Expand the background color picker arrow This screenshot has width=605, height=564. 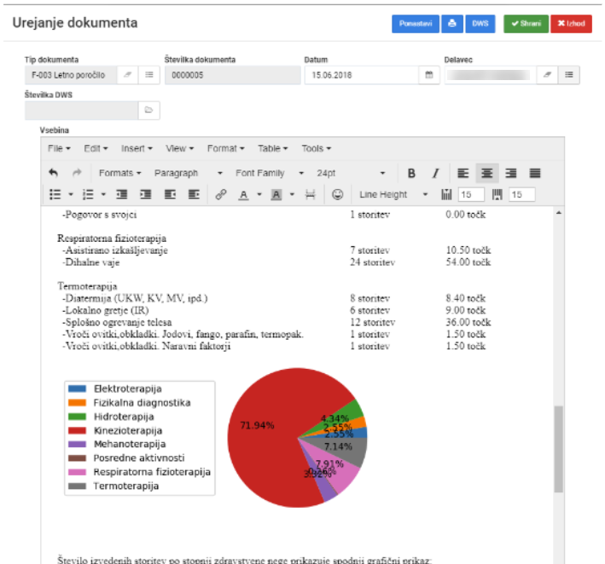coord(292,194)
